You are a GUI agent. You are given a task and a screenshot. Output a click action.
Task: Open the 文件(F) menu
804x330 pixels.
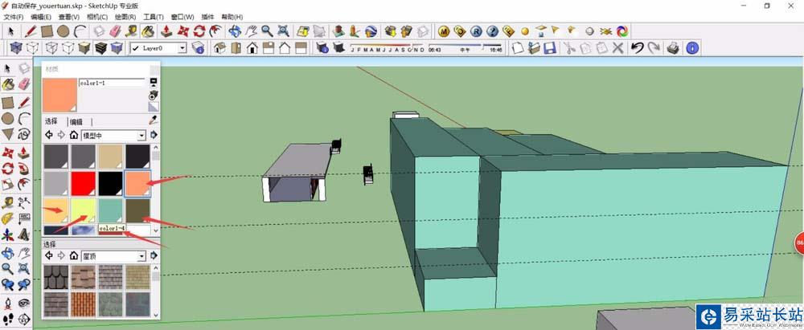[x=14, y=16]
